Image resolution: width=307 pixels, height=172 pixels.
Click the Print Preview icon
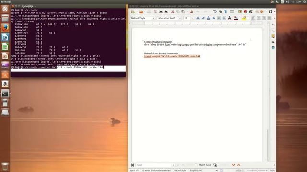click(x=166, y=11)
